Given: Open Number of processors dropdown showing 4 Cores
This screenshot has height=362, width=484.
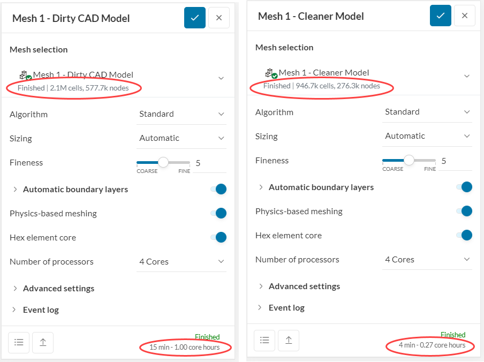Looking at the screenshot, I should point(182,261).
